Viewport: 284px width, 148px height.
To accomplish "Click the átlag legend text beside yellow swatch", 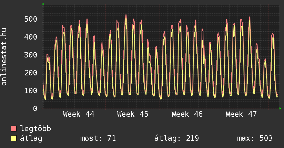I will click(x=31, y=138).
